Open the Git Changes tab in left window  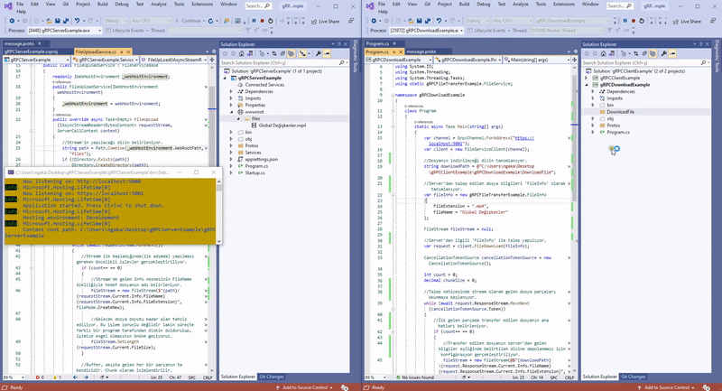tap(273, 377)
